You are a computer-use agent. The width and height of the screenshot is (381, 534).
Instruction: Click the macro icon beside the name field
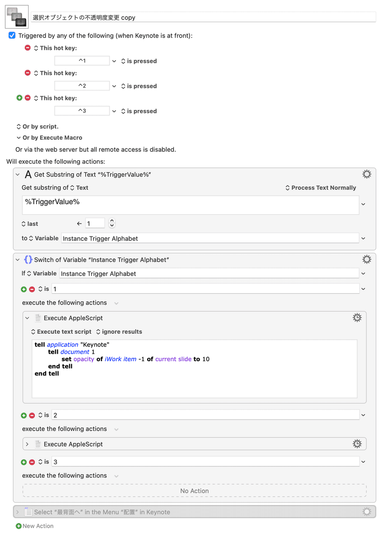17,17
